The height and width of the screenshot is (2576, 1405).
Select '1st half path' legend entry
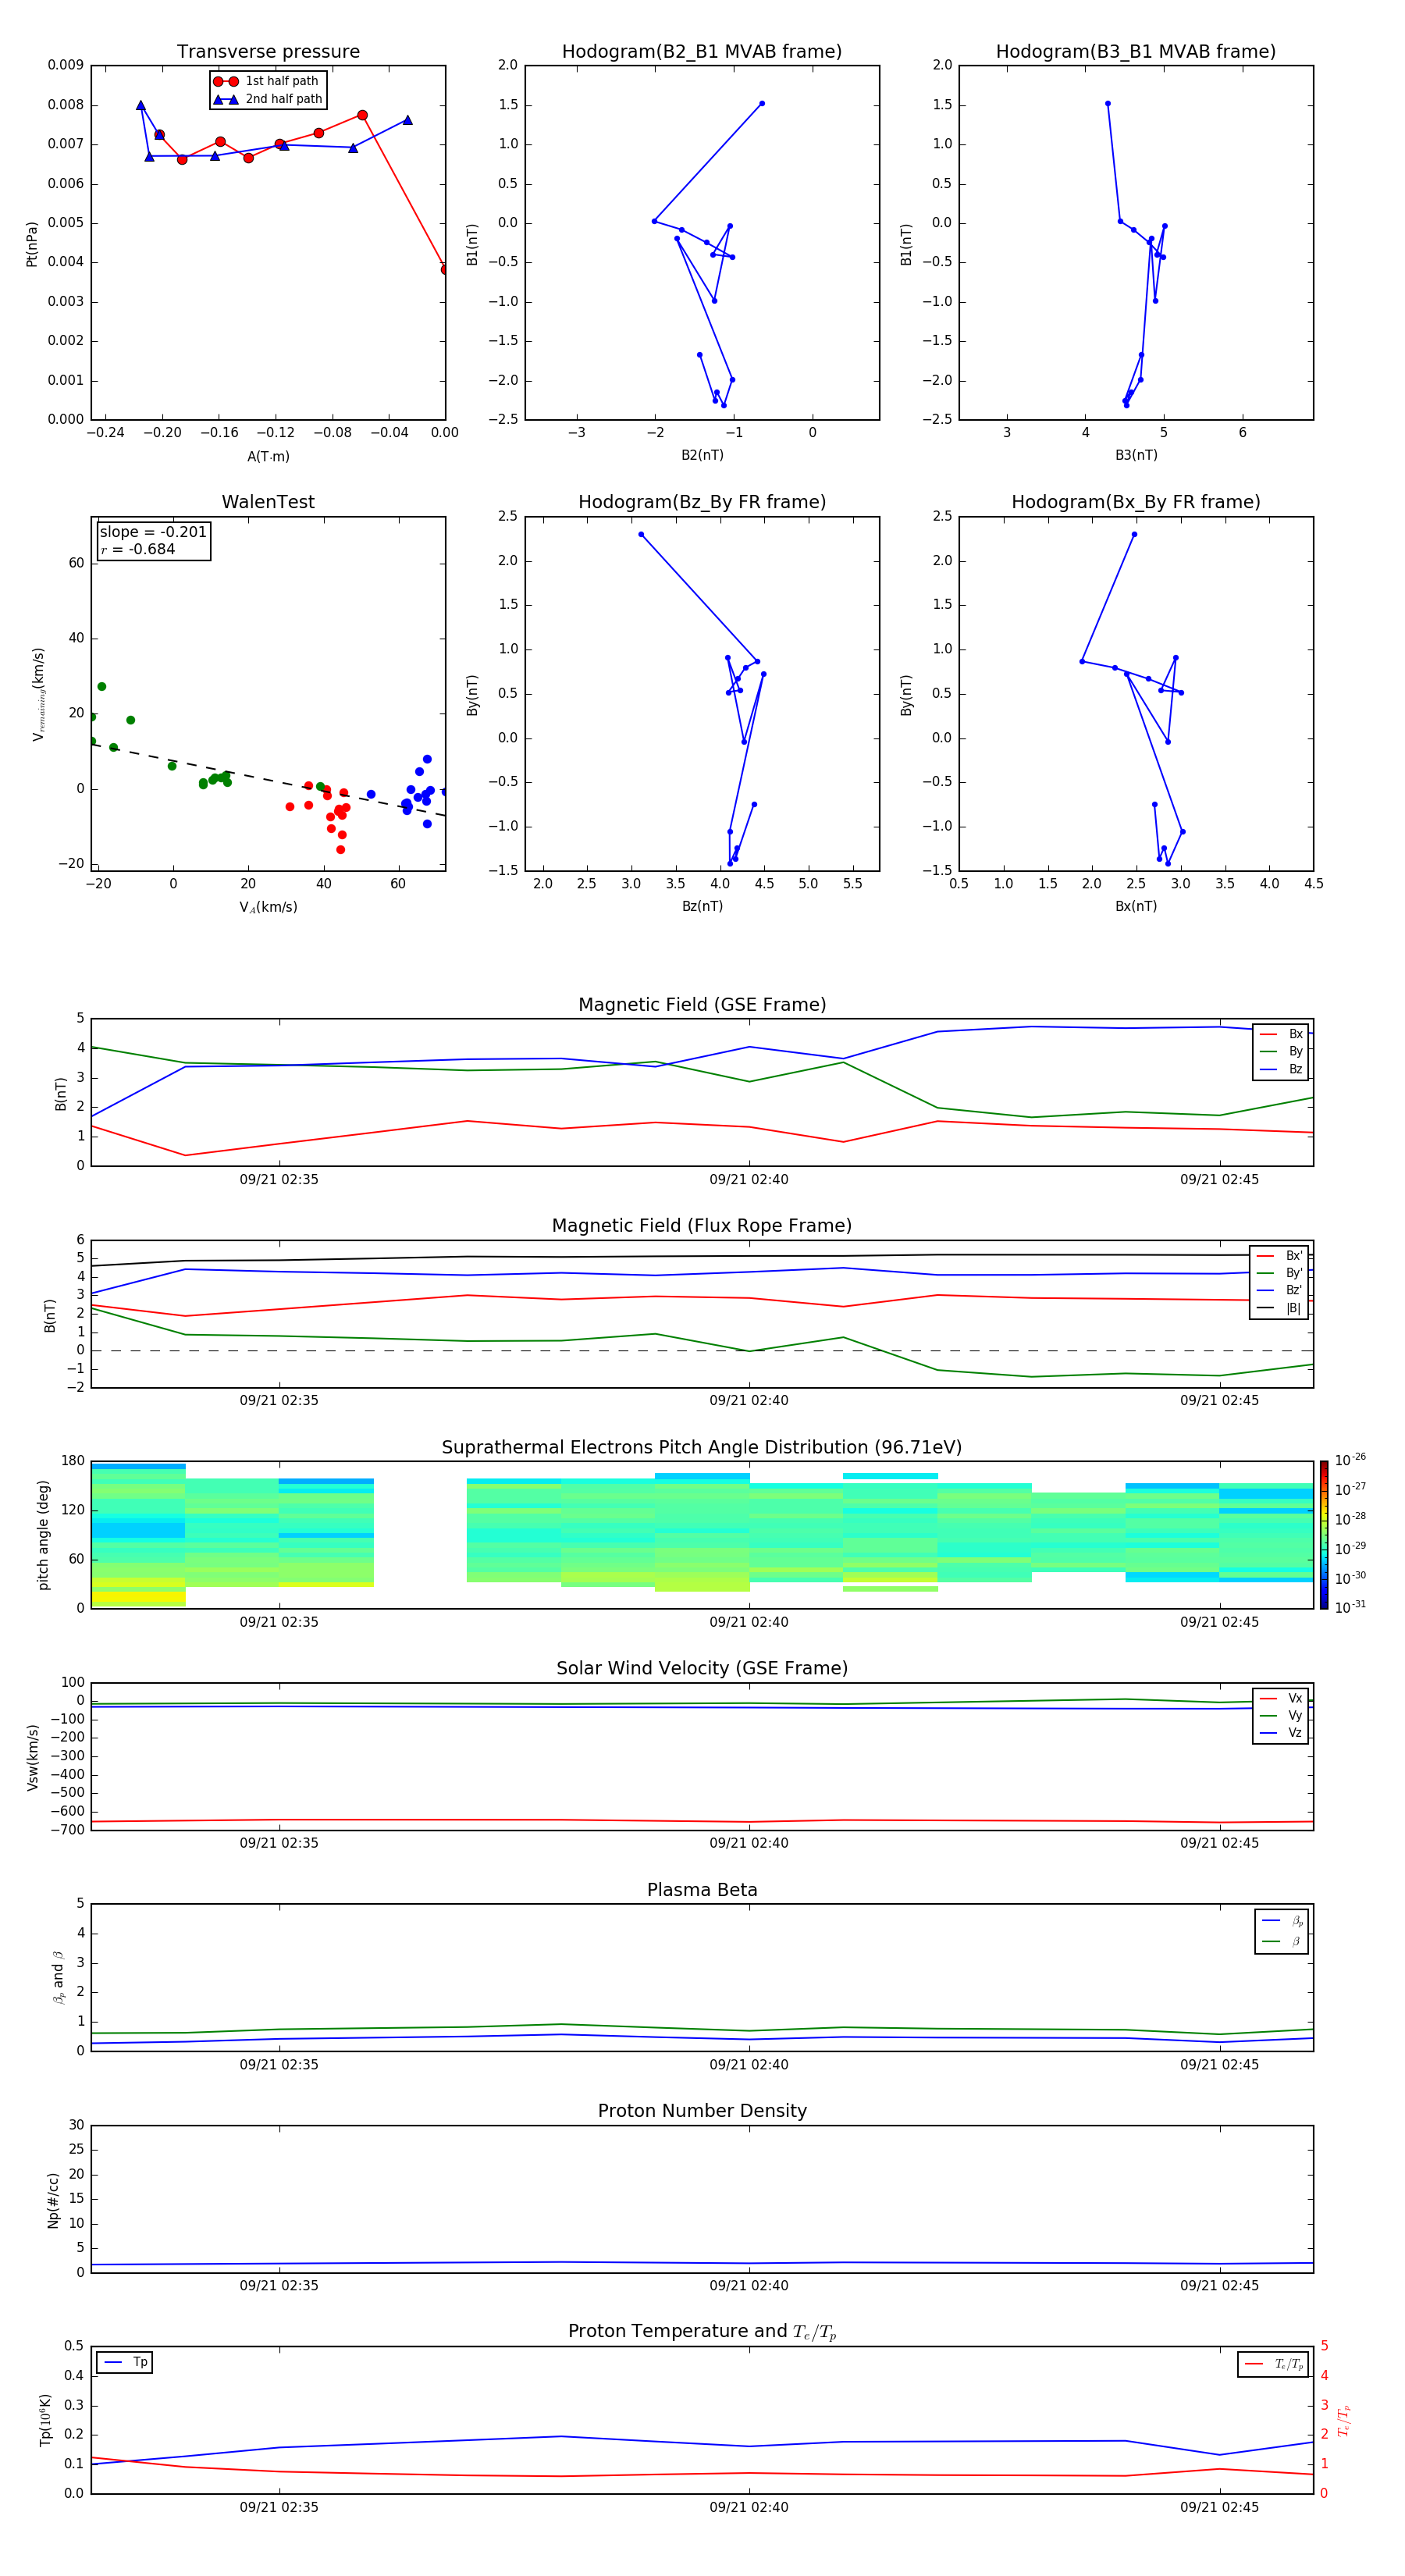click(x=267, y=81)
